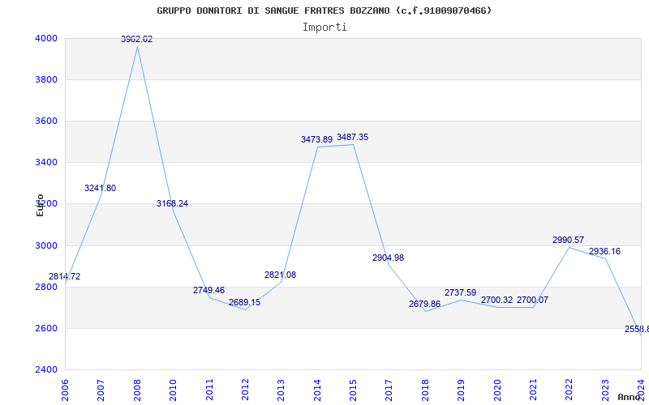Viewport: 649px width, 405px height.
Task: Click the 2007 x-axis year label
Action: (101, 390)
